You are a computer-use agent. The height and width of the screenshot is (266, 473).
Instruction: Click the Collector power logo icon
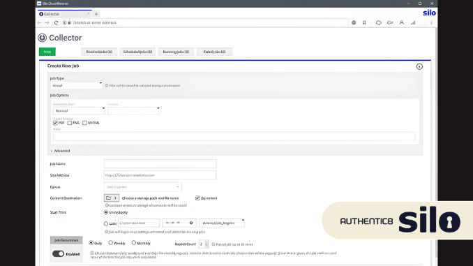[42, 38]
